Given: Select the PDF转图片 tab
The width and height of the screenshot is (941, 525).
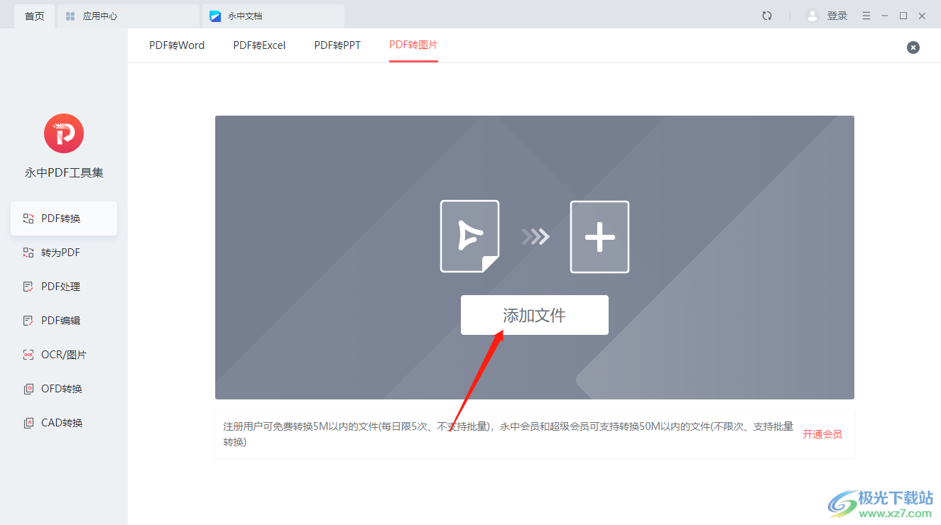Looking at the screenshot, I should coord(413,45).
